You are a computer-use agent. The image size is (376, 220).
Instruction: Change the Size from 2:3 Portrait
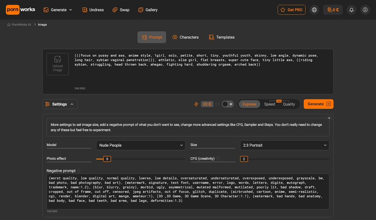[284, 145]
